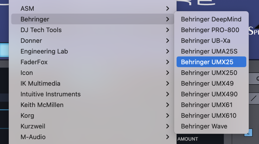Select Behringer UB-Xa in the list
Image resolution: width=259 pixels, height=144 pixels.
pos(205,41)
